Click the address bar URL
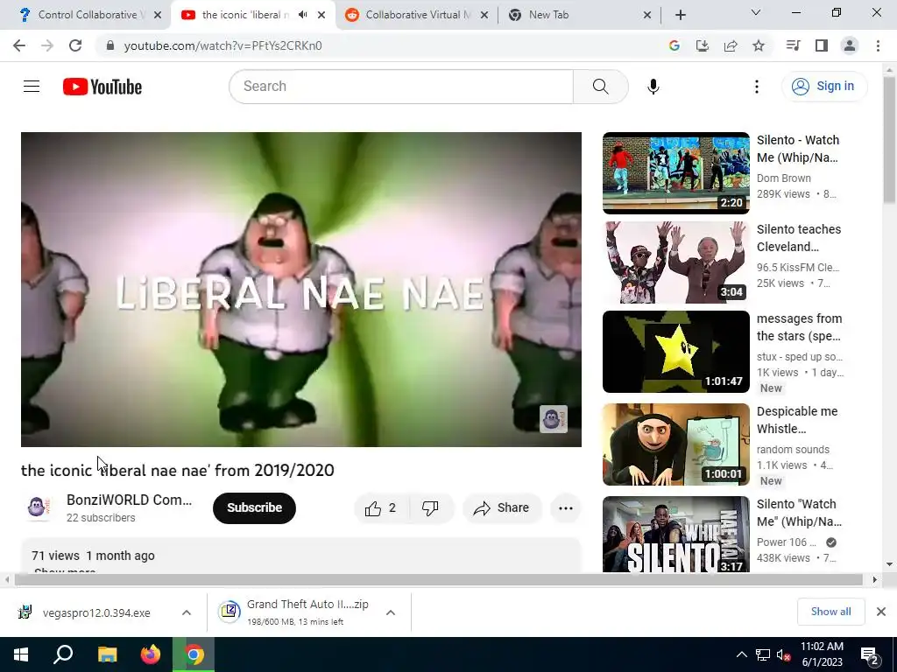The image size is (897, 672). click(x=223, y=45)
